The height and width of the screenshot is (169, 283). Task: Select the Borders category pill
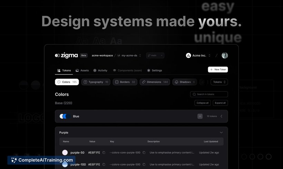click(125, 82)
